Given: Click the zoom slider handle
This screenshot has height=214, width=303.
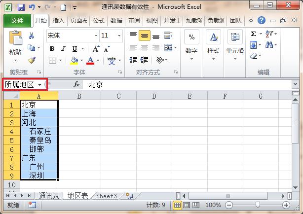Looking at the screenshot, I should pyautogui.click(x=258, y=205).
